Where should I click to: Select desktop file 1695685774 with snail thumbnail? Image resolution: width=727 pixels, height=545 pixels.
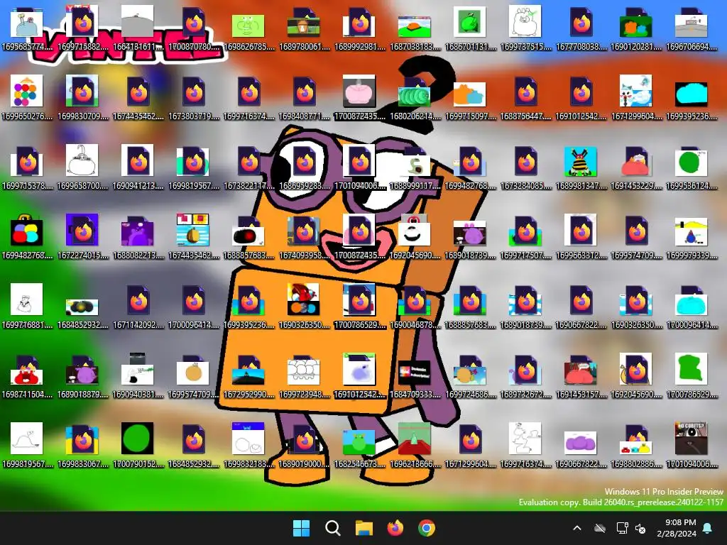(27, 28)
